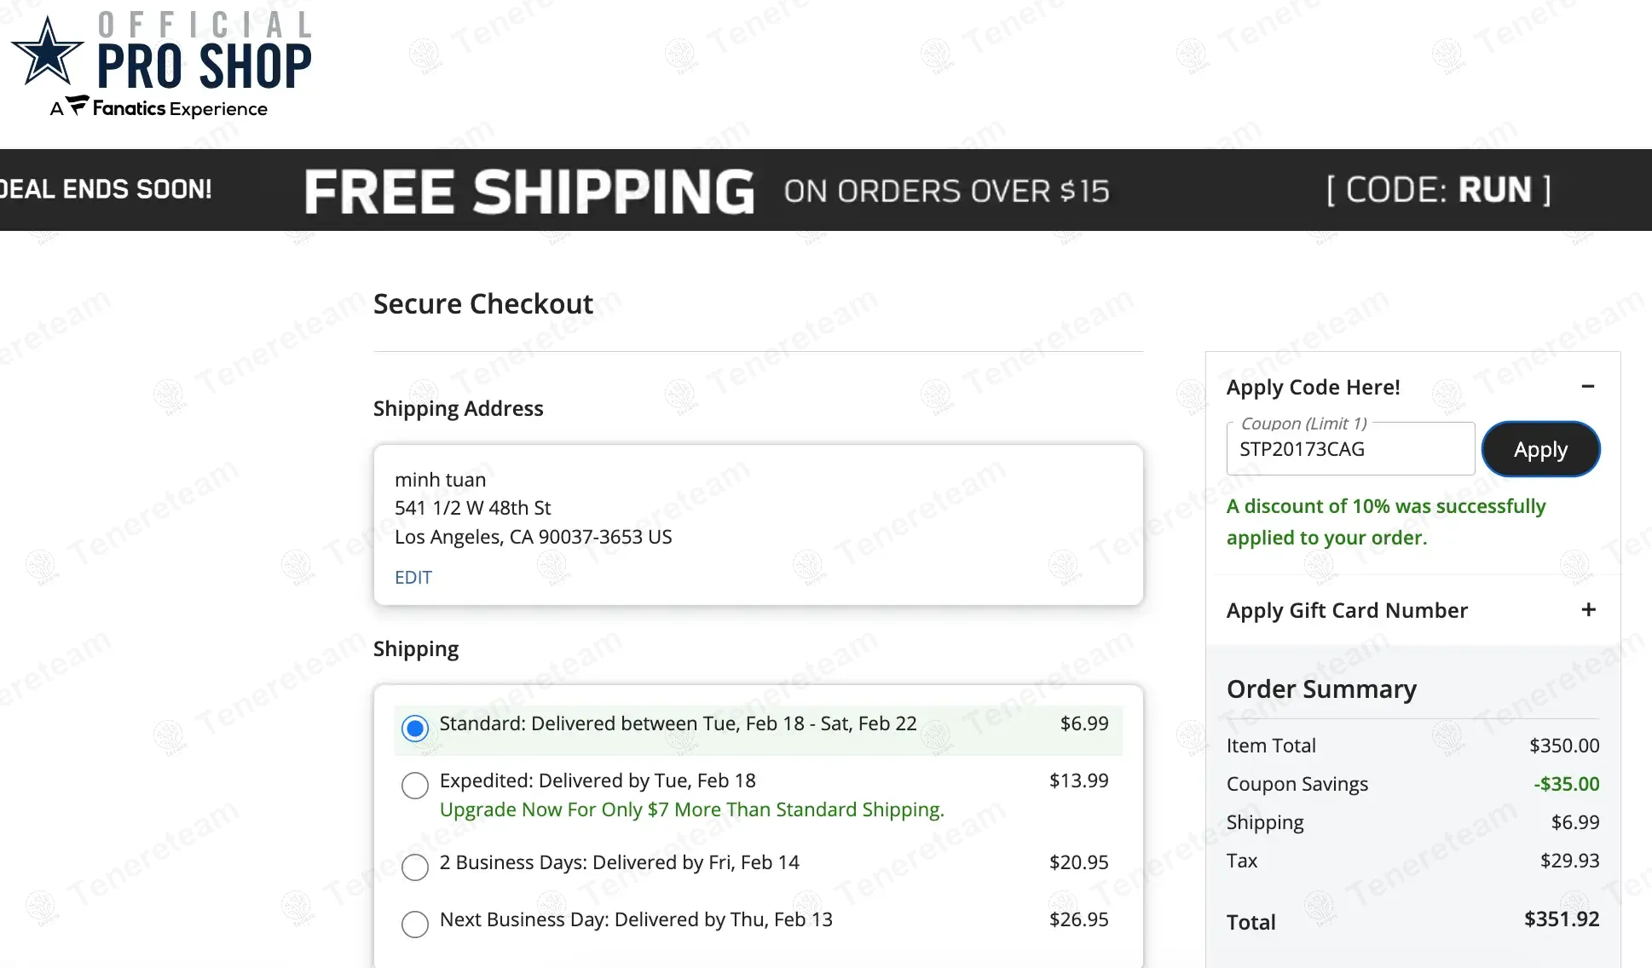Choose Next Business Day shipping
Viewport: 1652px width, 968px height.
(x=415, y=924)
